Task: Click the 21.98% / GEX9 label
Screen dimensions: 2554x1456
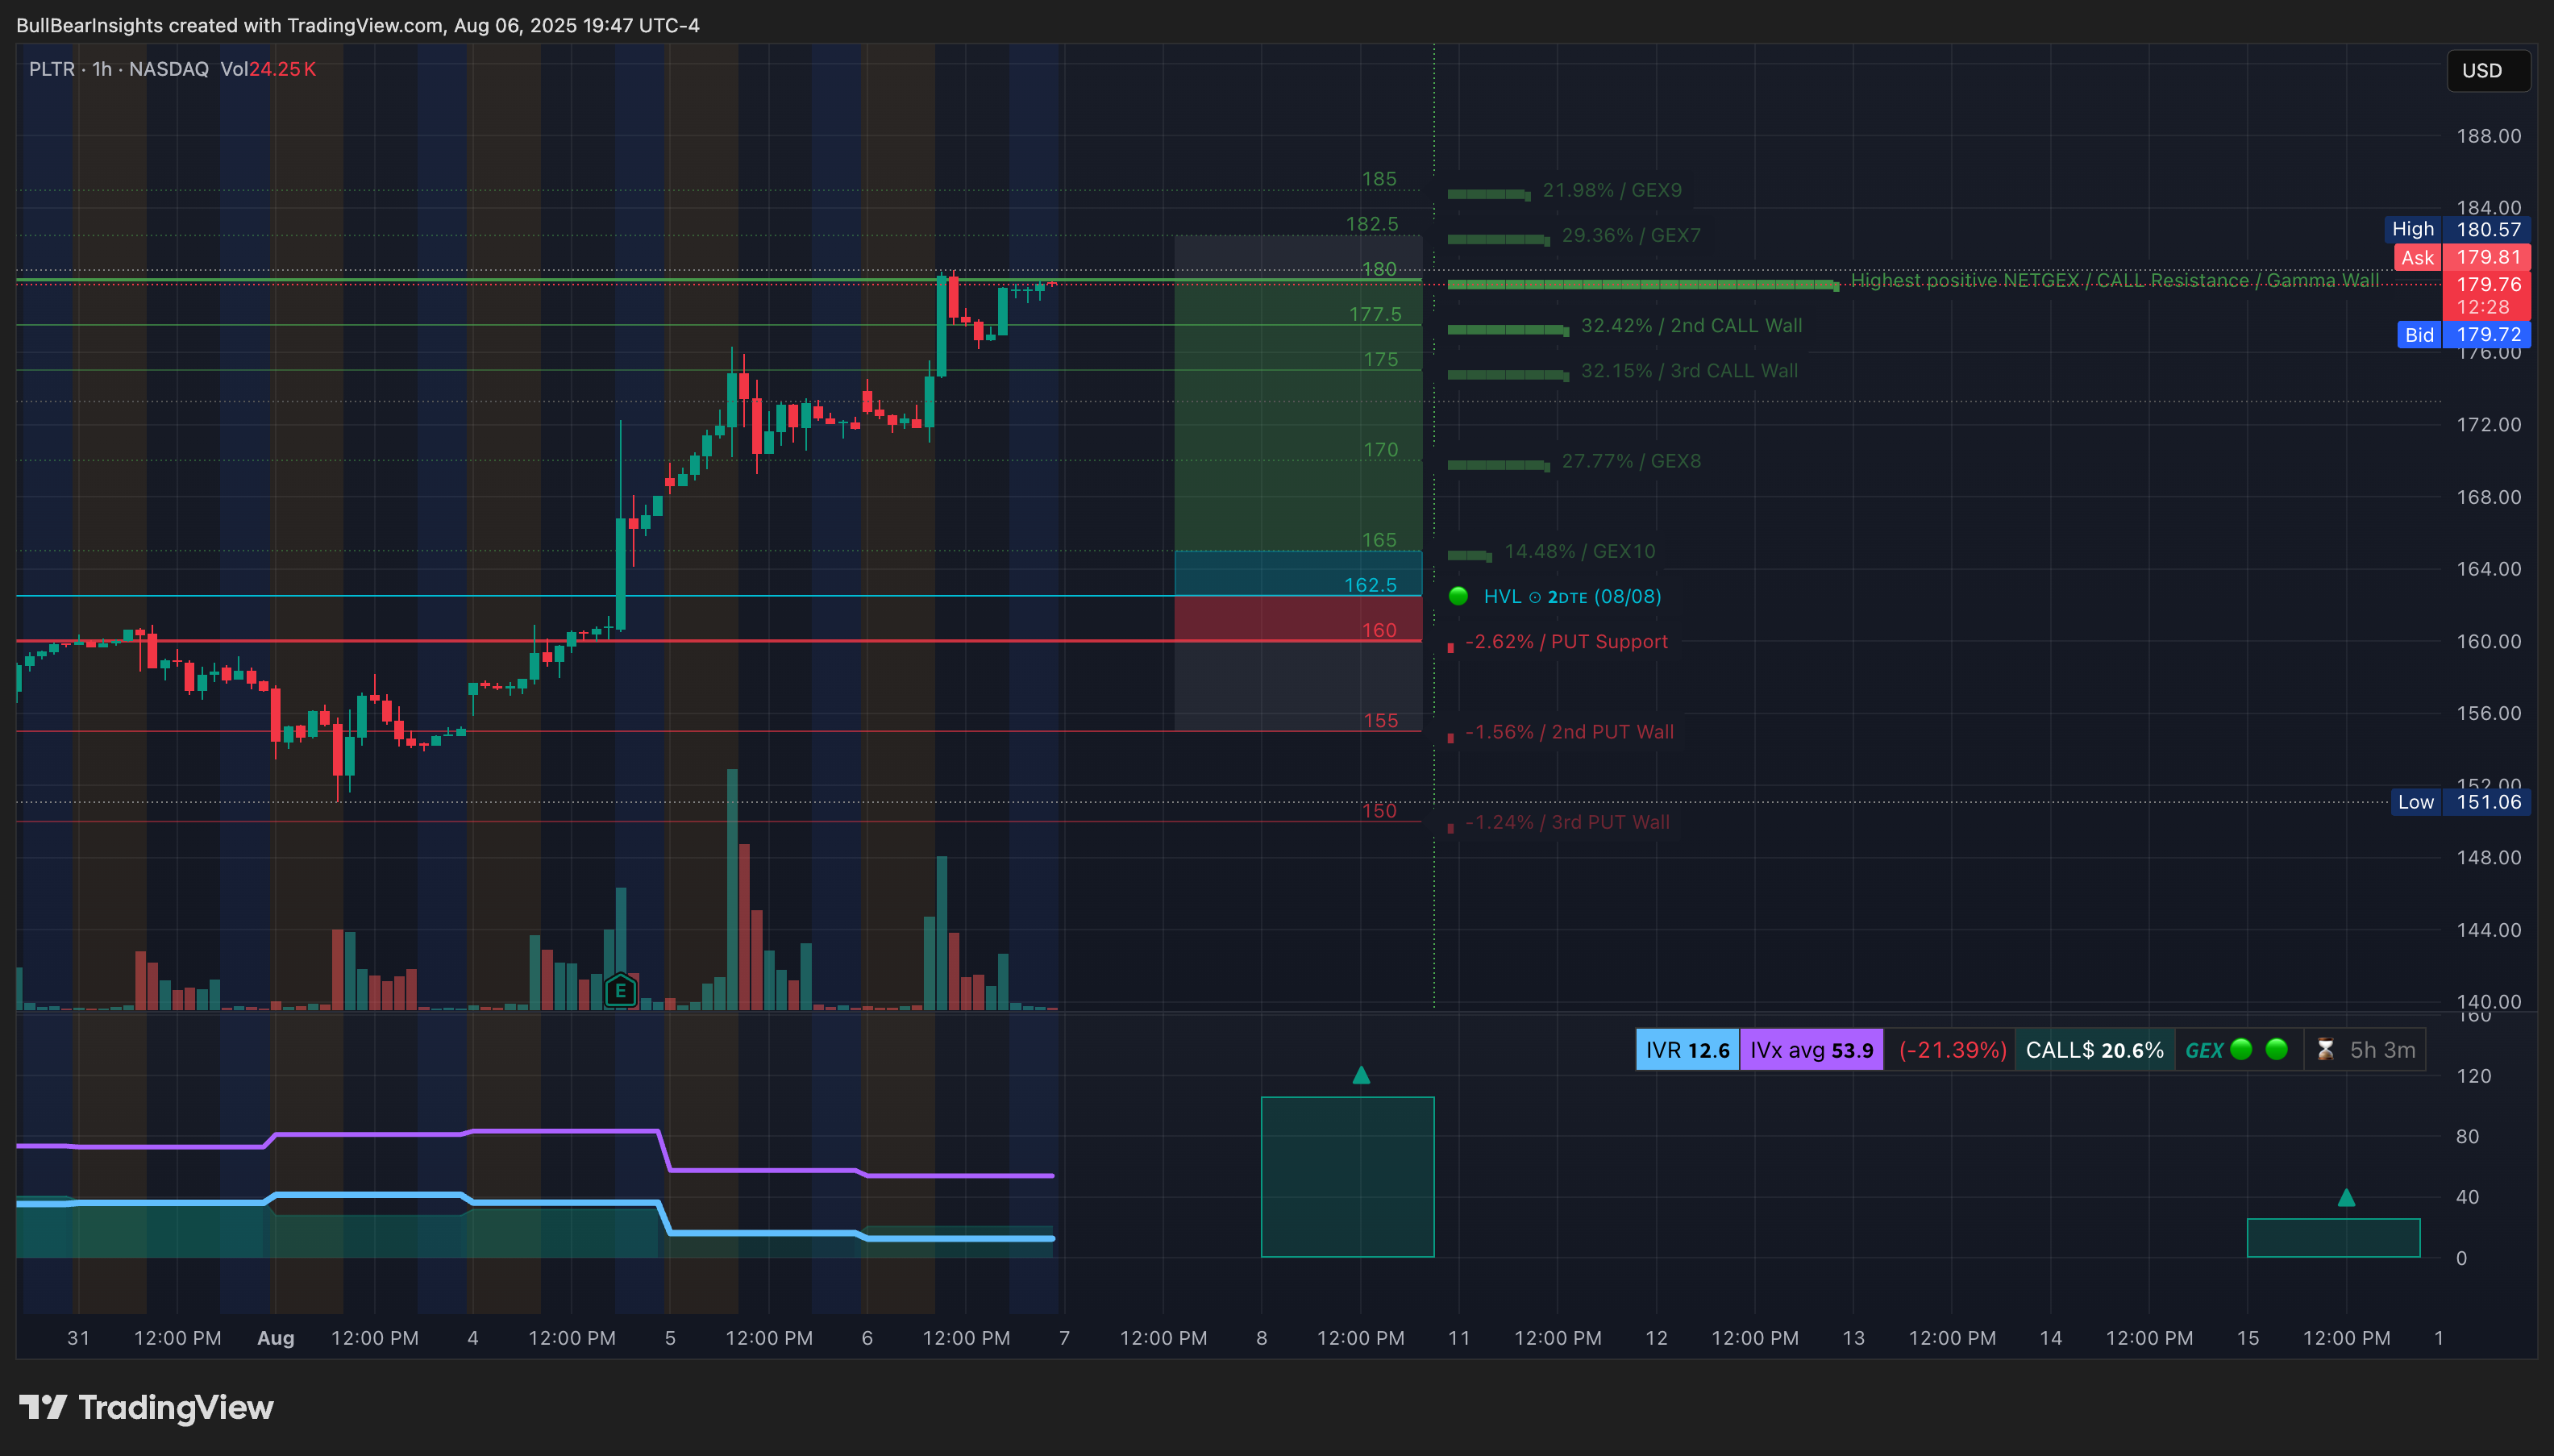Action: pyautogui.click(x=1612, y=190)
